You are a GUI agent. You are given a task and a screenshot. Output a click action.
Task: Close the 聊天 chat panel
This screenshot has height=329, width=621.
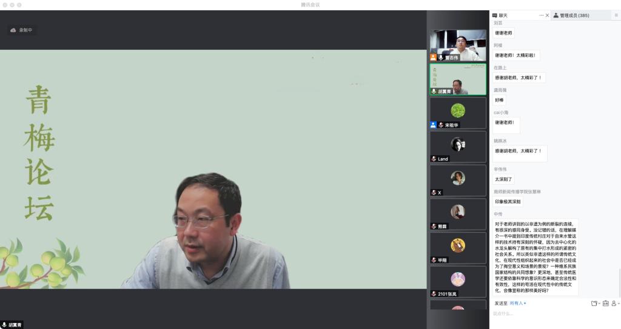click(x=548, y=15)
